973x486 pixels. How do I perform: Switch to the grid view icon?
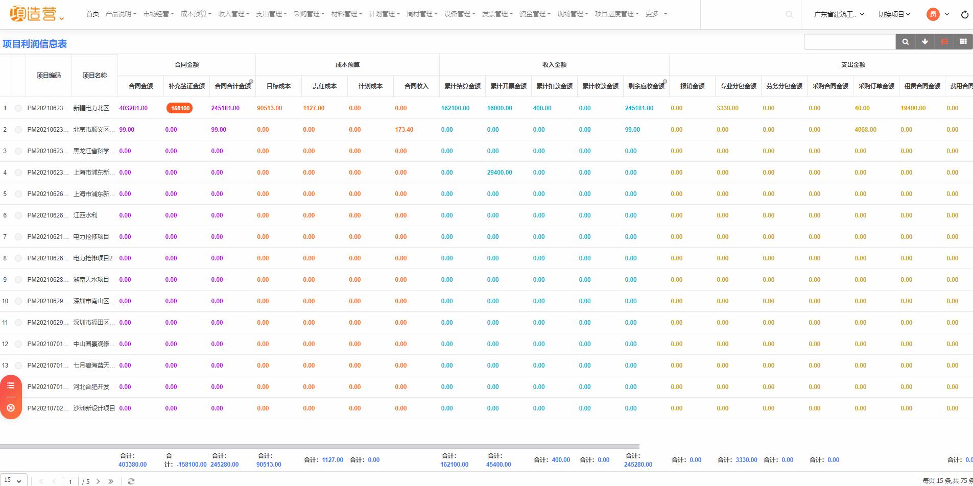[963, 42]
